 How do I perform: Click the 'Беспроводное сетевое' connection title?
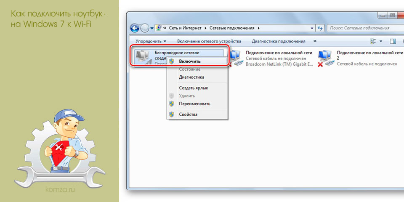click(x=177, y=53)
